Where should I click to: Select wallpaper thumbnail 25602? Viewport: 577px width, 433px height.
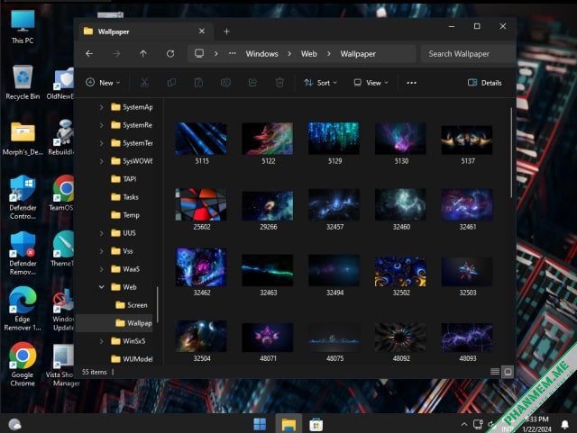201,209
